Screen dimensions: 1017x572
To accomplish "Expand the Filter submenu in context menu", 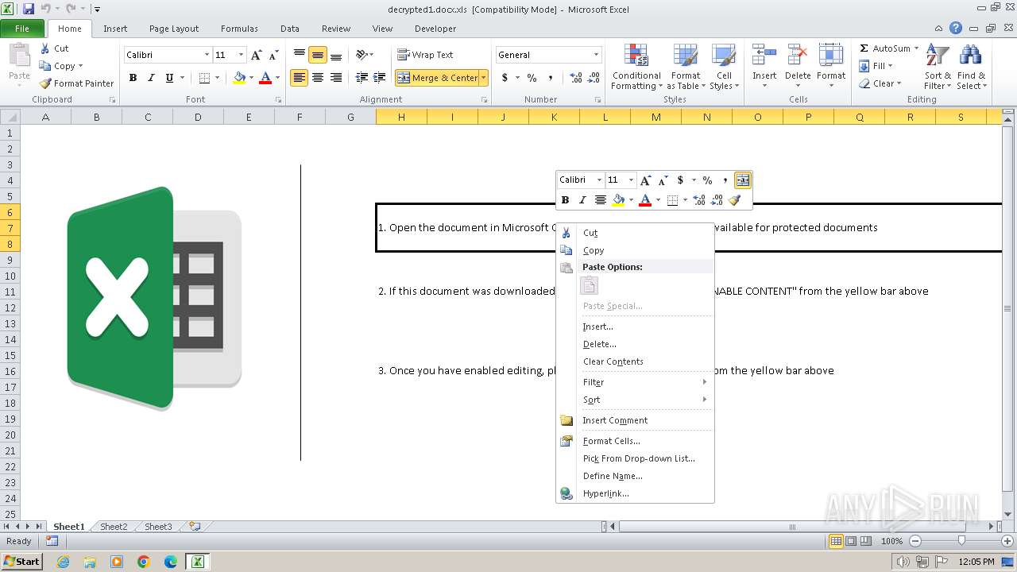I will pos(636,382).
